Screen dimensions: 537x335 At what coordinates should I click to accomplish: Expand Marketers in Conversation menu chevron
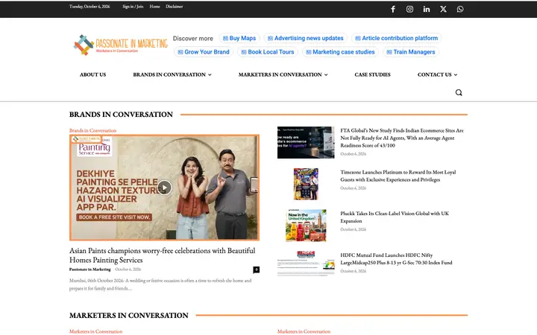coord(326,74)
